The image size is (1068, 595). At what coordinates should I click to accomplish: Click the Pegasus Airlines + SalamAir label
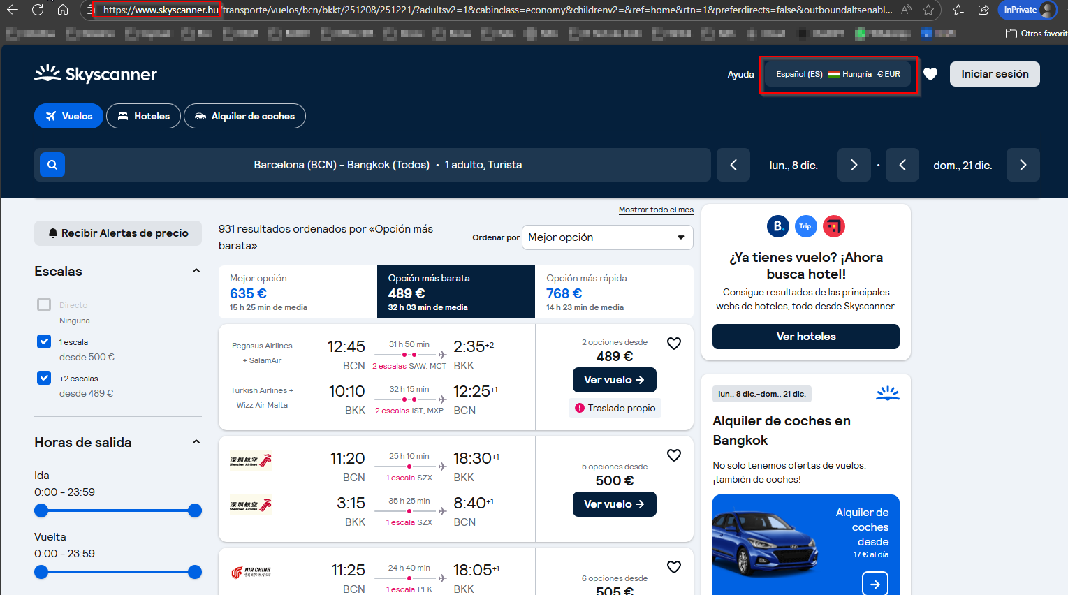[262, 353]
